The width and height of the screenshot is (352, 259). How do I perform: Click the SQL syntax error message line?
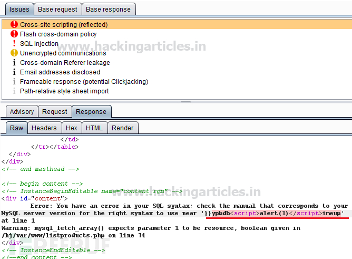[x=189, y=206]
